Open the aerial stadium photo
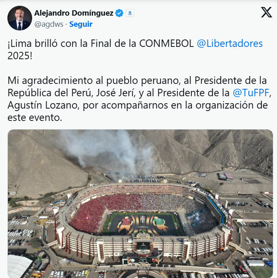The width and height of the screenshot is (277, 278). click(140, 204)
